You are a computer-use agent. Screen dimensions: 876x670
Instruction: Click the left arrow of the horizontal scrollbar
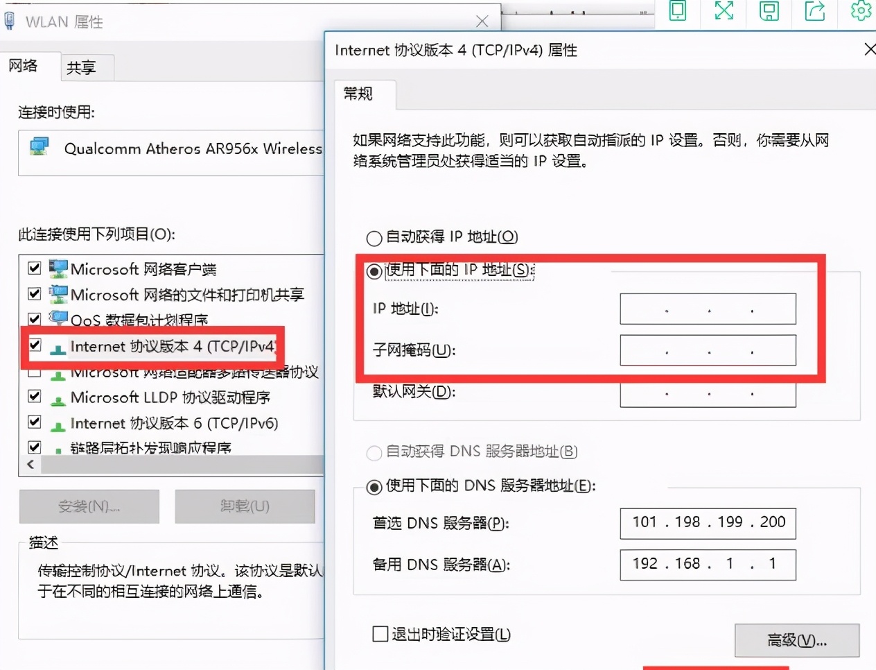click(30, 464)
